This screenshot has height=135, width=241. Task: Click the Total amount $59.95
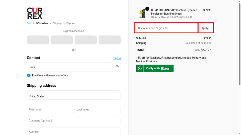[x=206, y=50]
